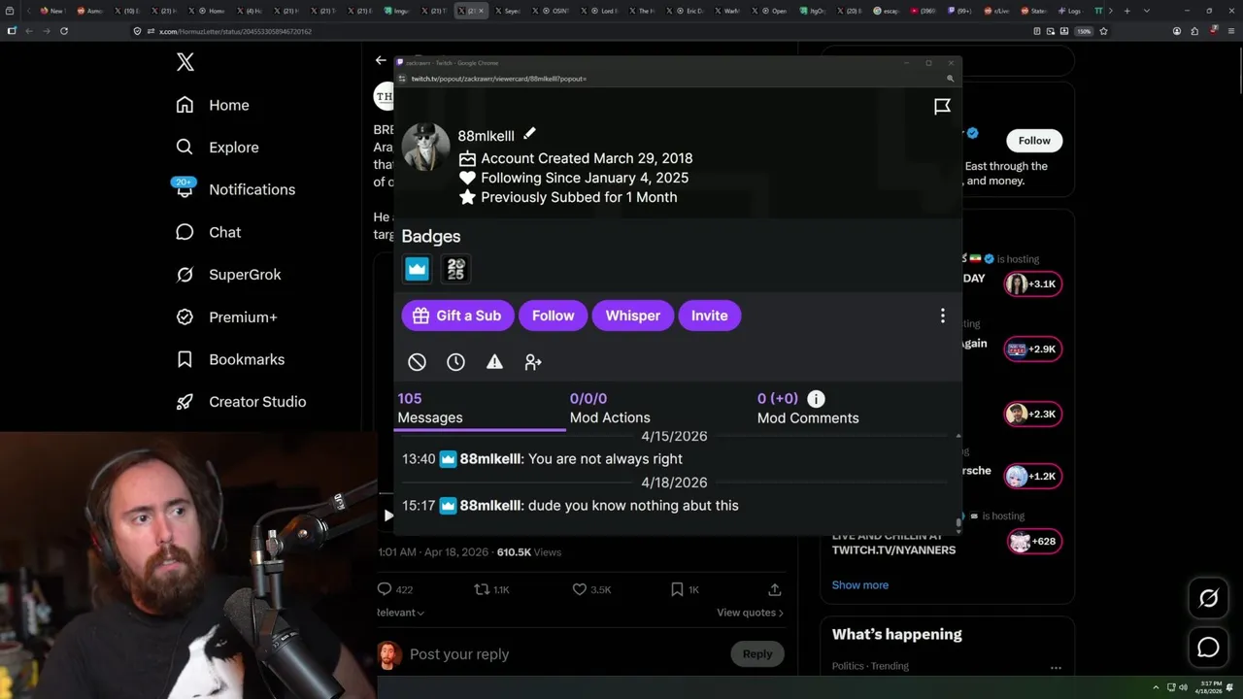Click the x.com address bar in main browser
Viewport: 1243px width, 699px height.
point(583,31)
